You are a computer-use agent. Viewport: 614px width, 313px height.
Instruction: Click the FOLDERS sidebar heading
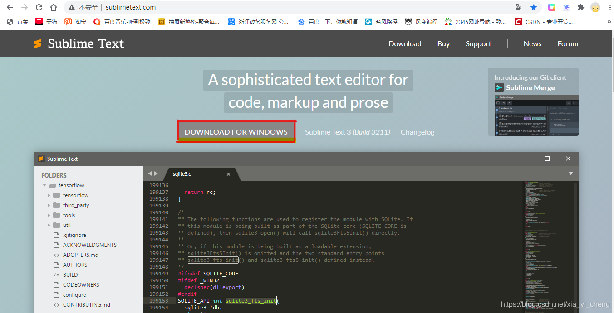[x=54, y=175]
